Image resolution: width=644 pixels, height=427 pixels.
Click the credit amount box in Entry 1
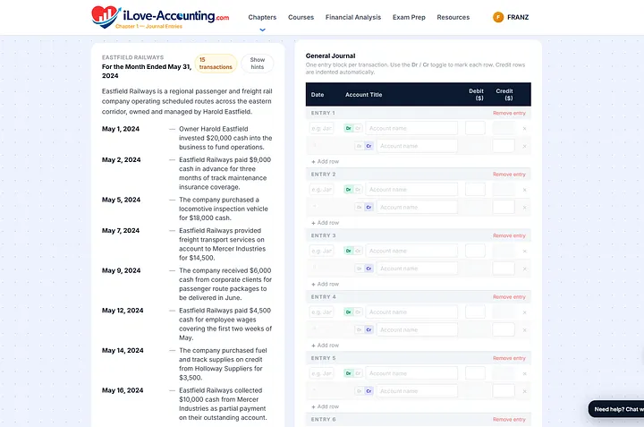click(504, 146)
